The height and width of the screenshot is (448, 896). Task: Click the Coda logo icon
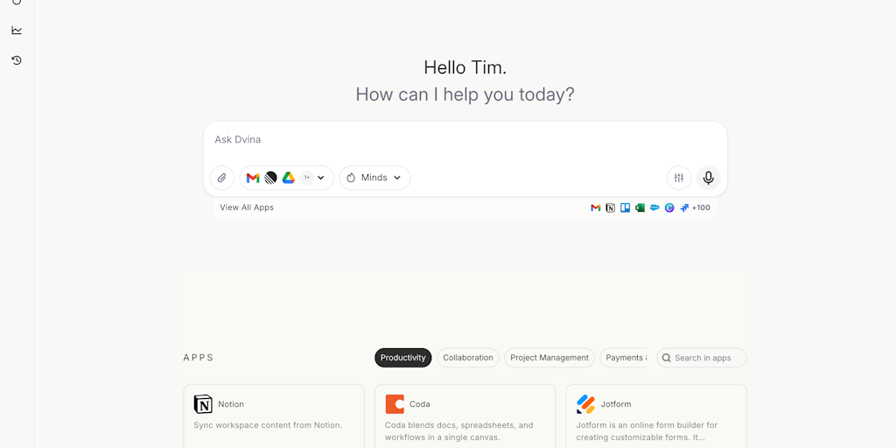395,404
